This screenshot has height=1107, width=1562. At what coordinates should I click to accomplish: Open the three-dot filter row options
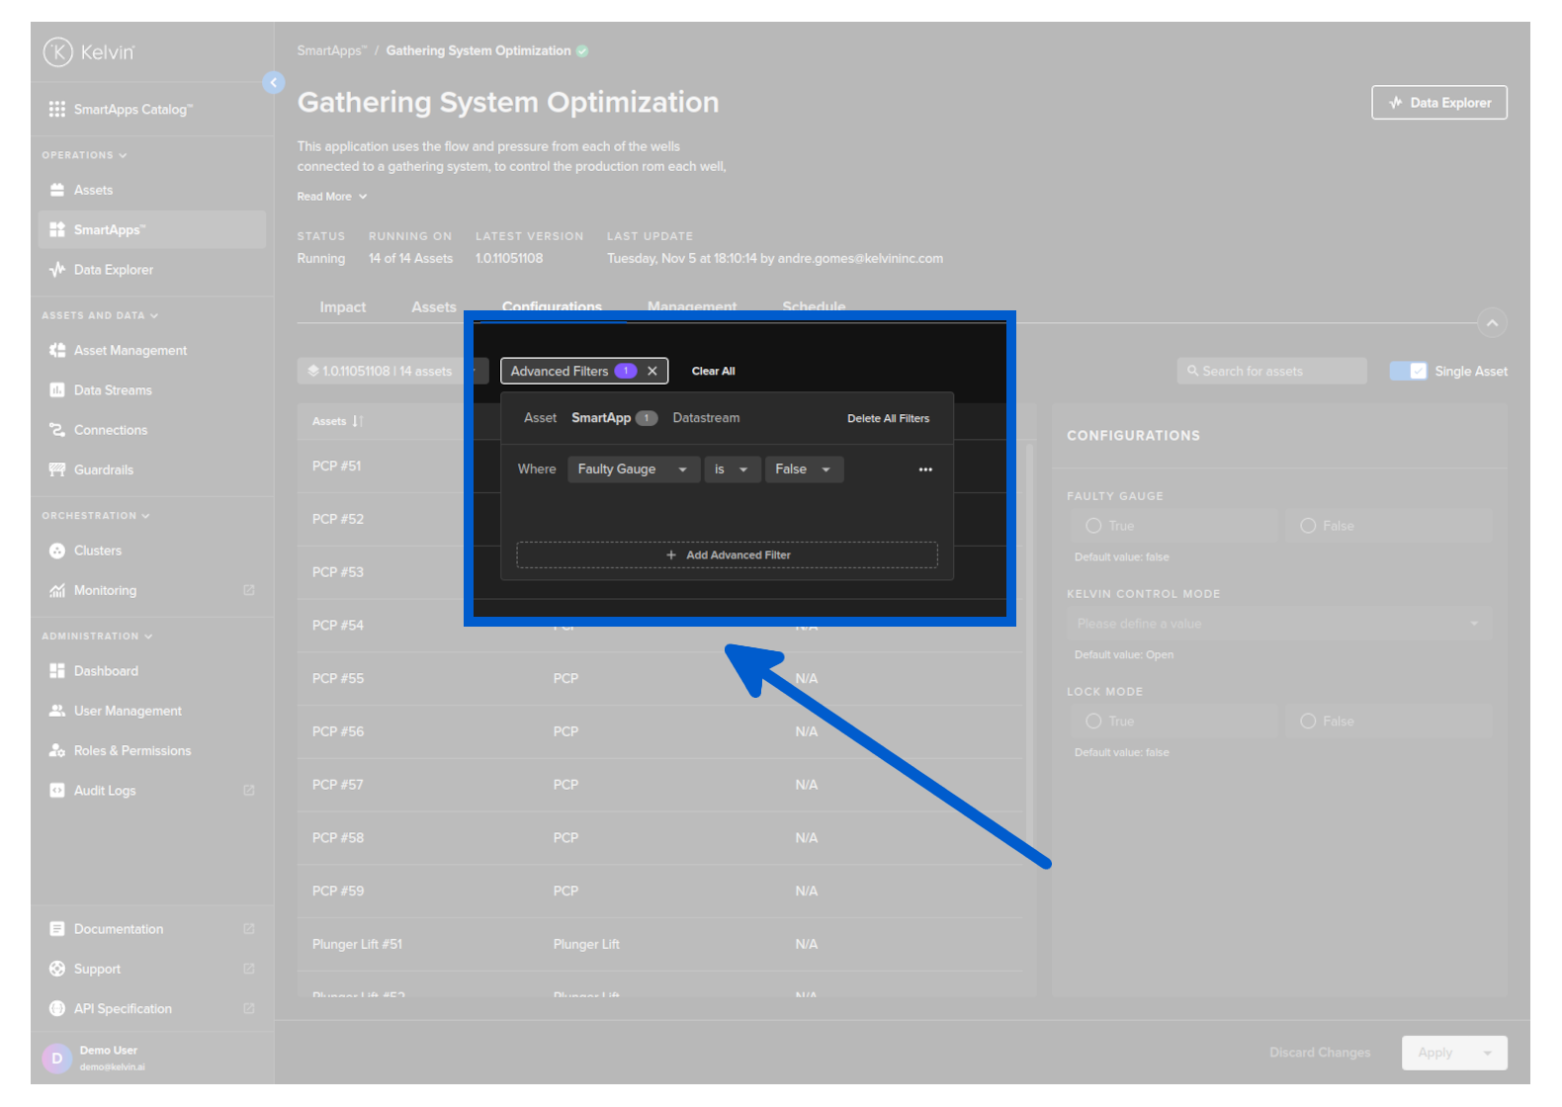925,469
